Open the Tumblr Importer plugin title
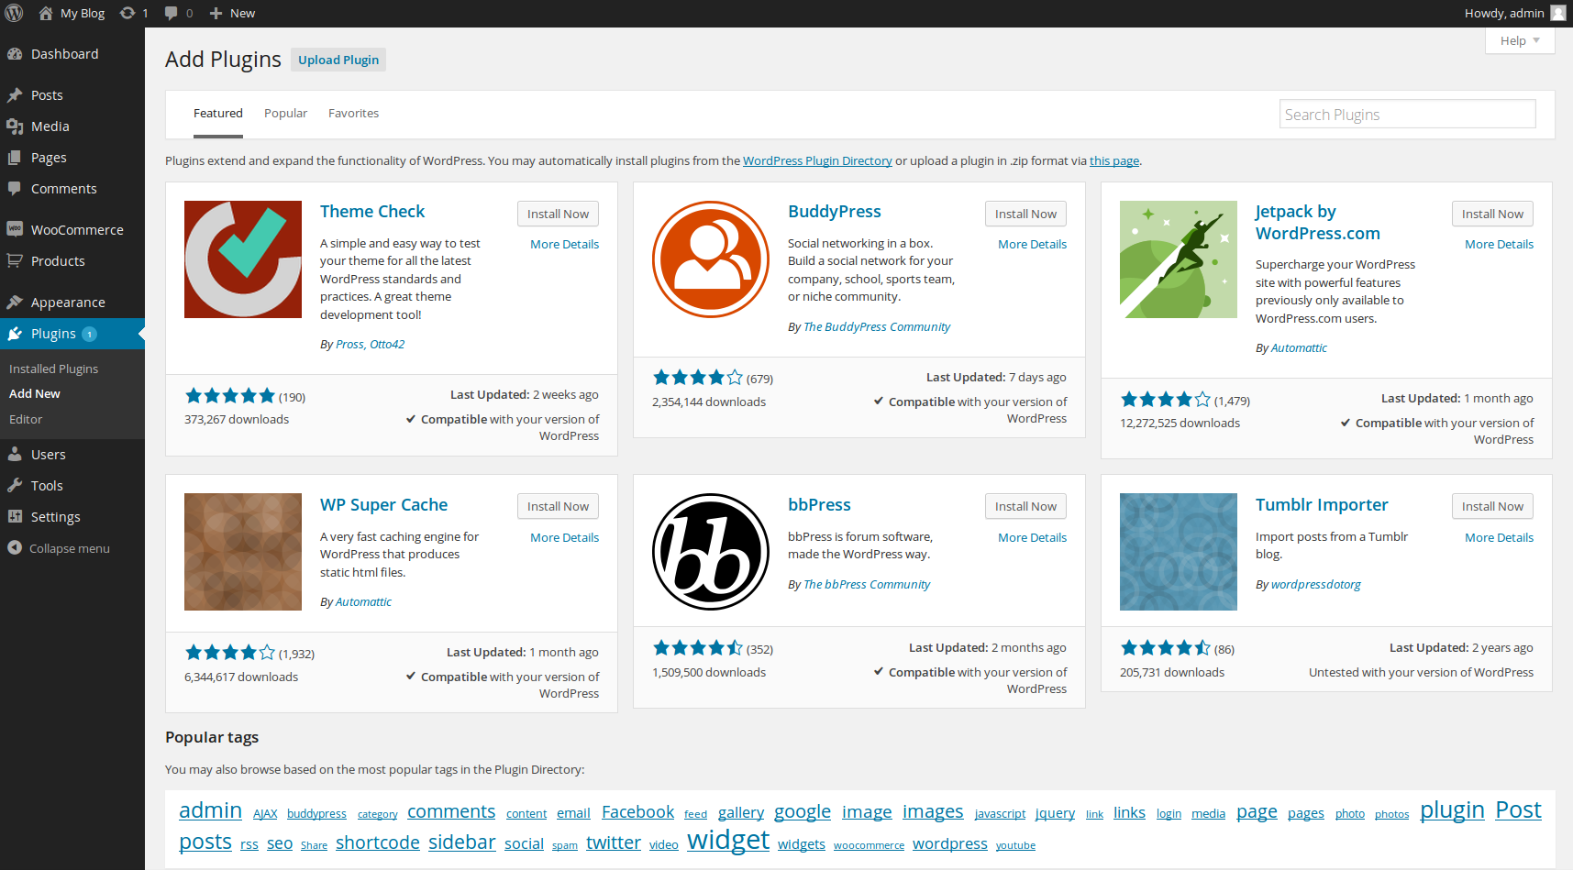Screen dimensions: 1573x870 [1322, 505]
